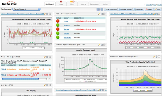Click the Delete dashboard button

point(149,9)
